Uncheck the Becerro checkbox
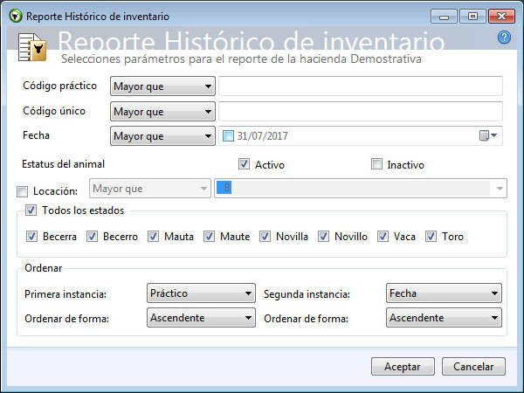 [92, 237]
